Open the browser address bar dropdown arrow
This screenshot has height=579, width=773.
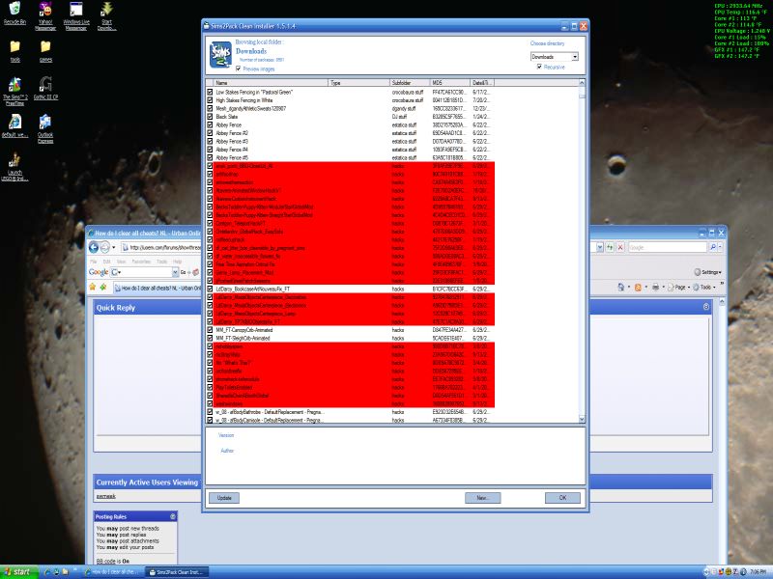(x=599, y=247)
